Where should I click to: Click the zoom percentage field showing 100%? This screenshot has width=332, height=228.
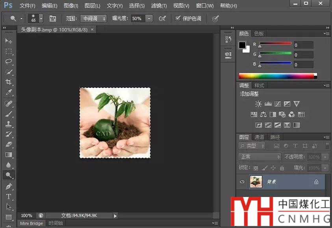point(27,215)
